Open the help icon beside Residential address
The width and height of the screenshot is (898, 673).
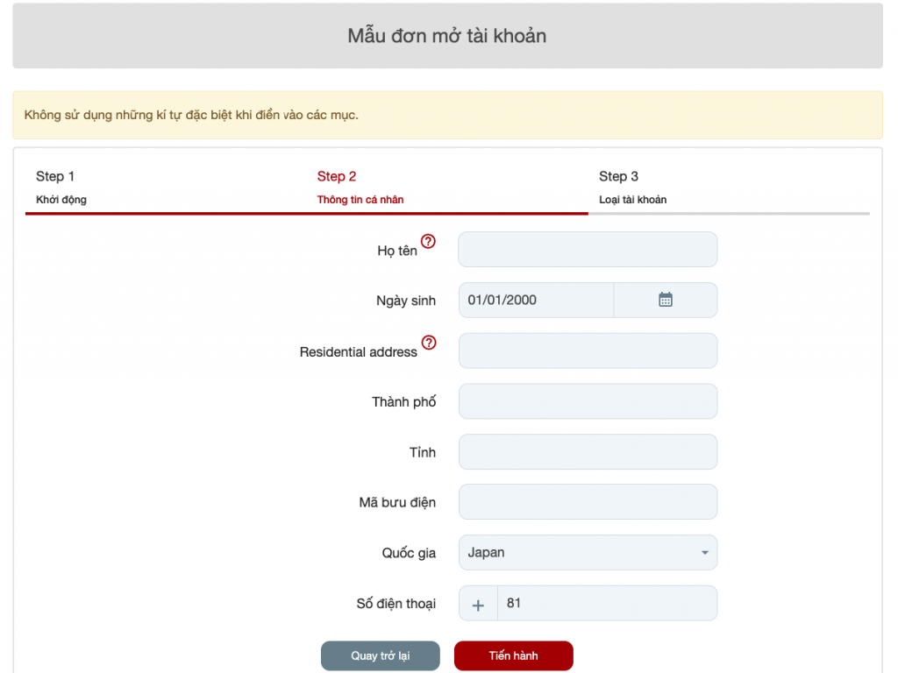(x=428, y=344)
